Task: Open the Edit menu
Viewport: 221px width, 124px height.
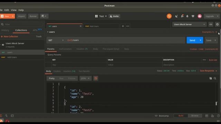Action: 7,10
